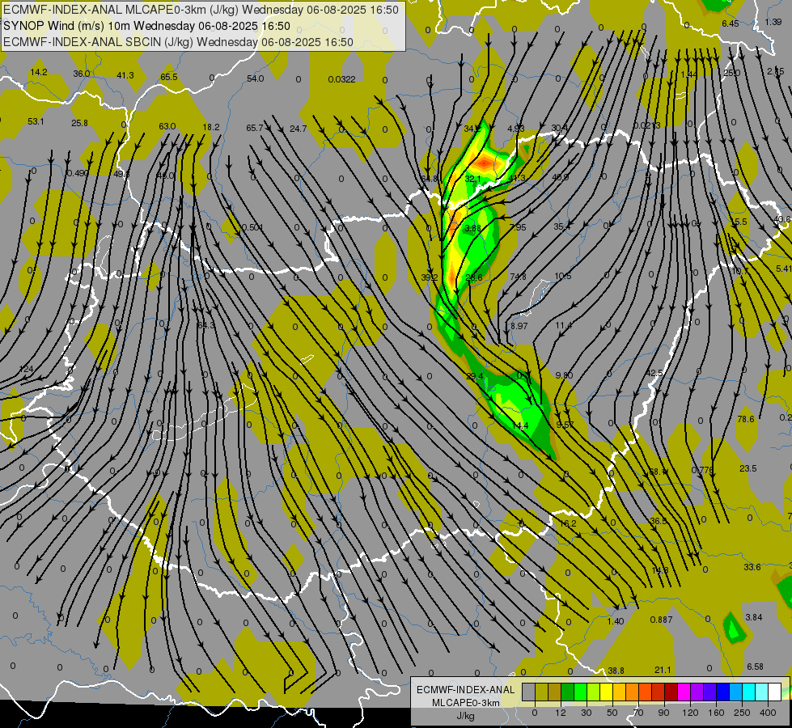The width and height of the screenshot is (792, 728).
Task: Click the legend tick label 250
Action: 742,713
